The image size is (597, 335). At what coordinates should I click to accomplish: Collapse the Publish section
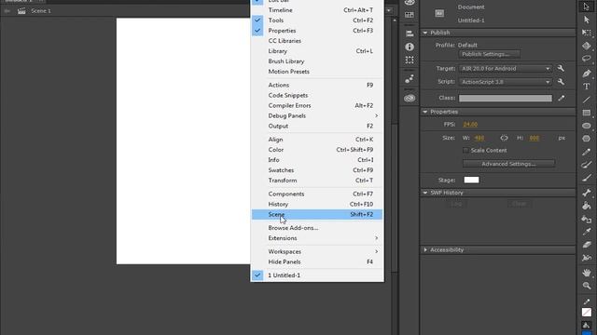point(425,33)
